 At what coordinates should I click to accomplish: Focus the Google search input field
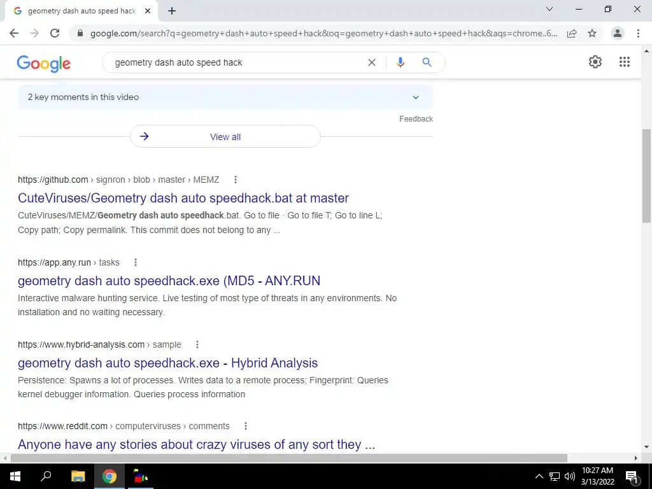(x=237, y=62)
